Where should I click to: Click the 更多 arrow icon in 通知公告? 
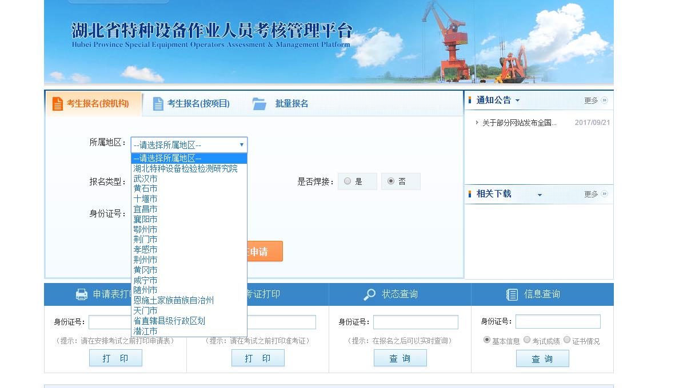pos(604,100)
